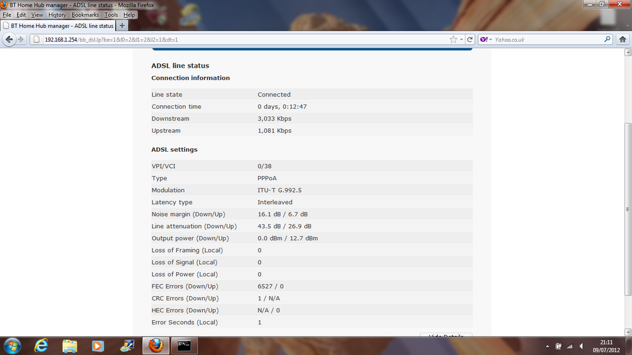Open the pinned tool app beside Media Player

[x=127, y=346]
